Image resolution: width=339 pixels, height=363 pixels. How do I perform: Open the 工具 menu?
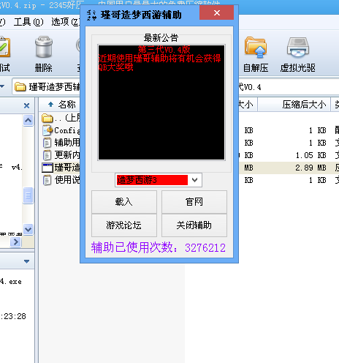pos(28,22)
